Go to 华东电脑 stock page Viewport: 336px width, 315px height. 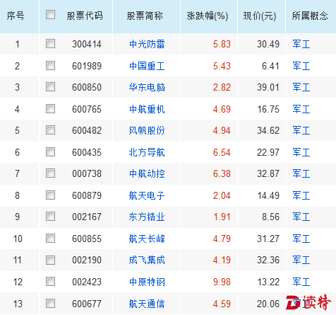[x=147, y=87]
